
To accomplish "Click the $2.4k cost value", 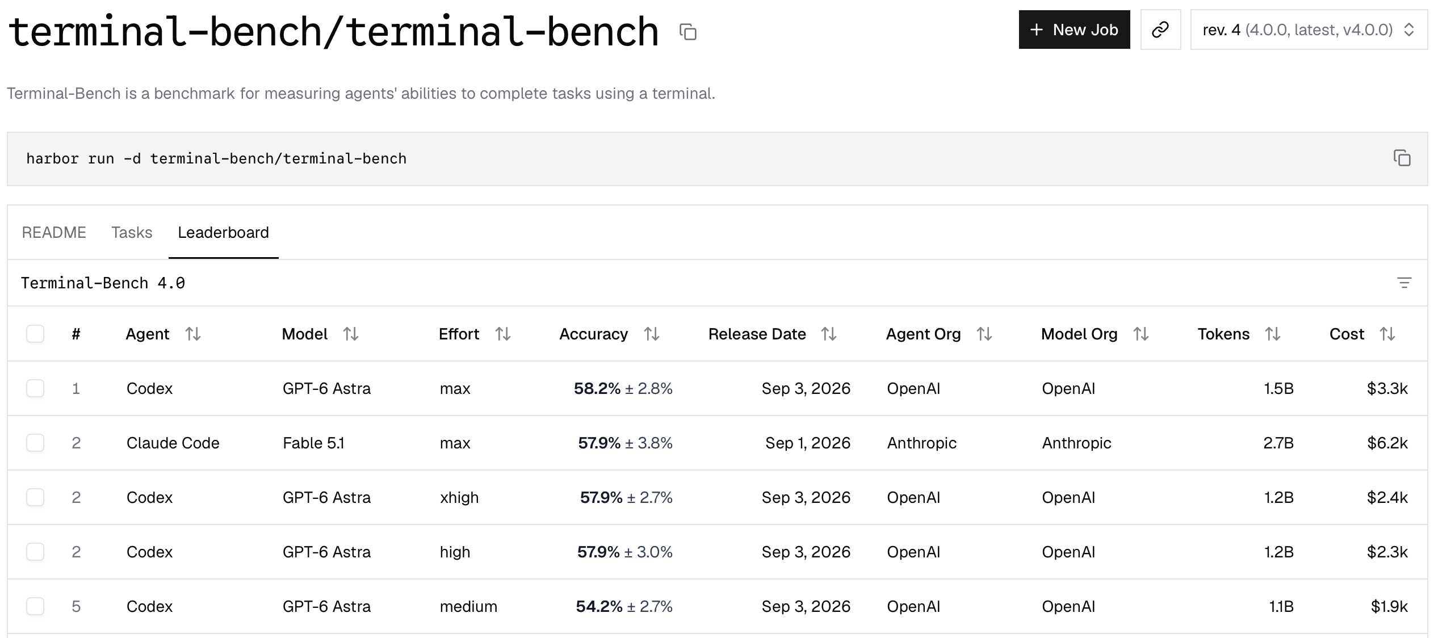I will (x=1387, y=497).
